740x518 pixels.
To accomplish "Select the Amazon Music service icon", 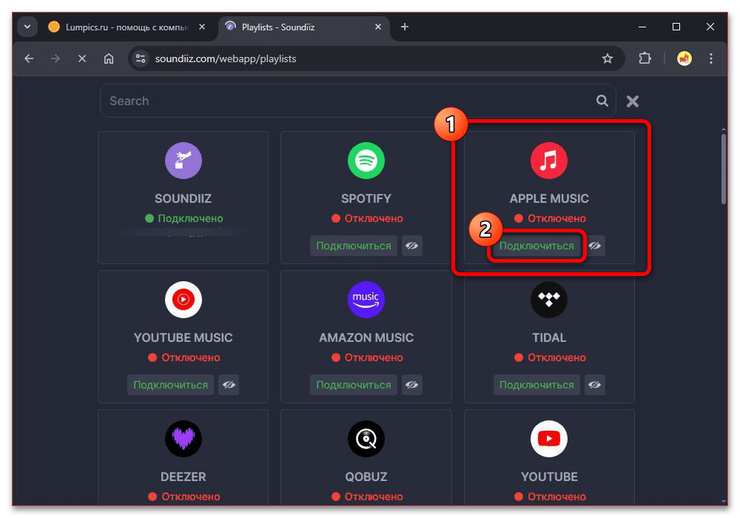I will click(366, 300).
